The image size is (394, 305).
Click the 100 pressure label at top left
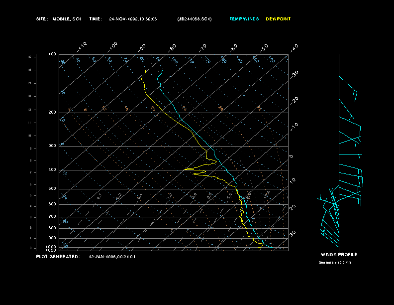[52, 54]
